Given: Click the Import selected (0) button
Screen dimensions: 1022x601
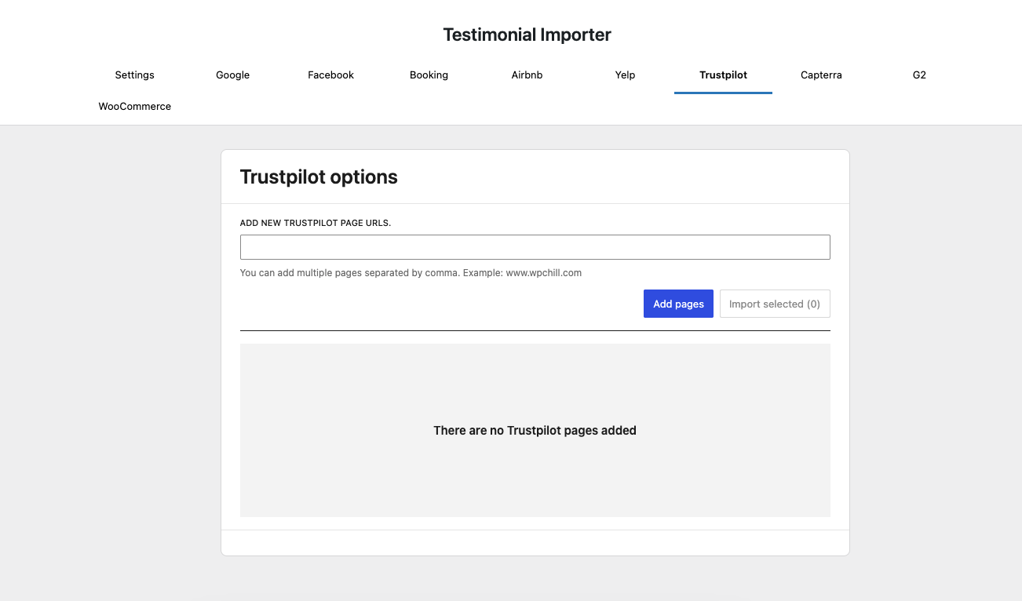Looking at the screenshot, I should pos(775,304).
